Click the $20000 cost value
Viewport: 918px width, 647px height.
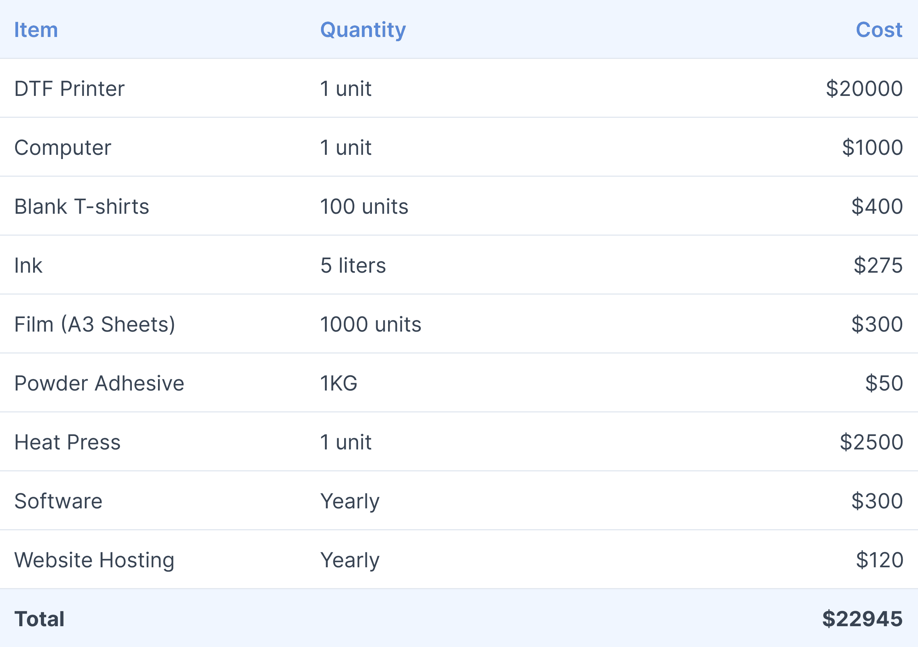[864, 89]
